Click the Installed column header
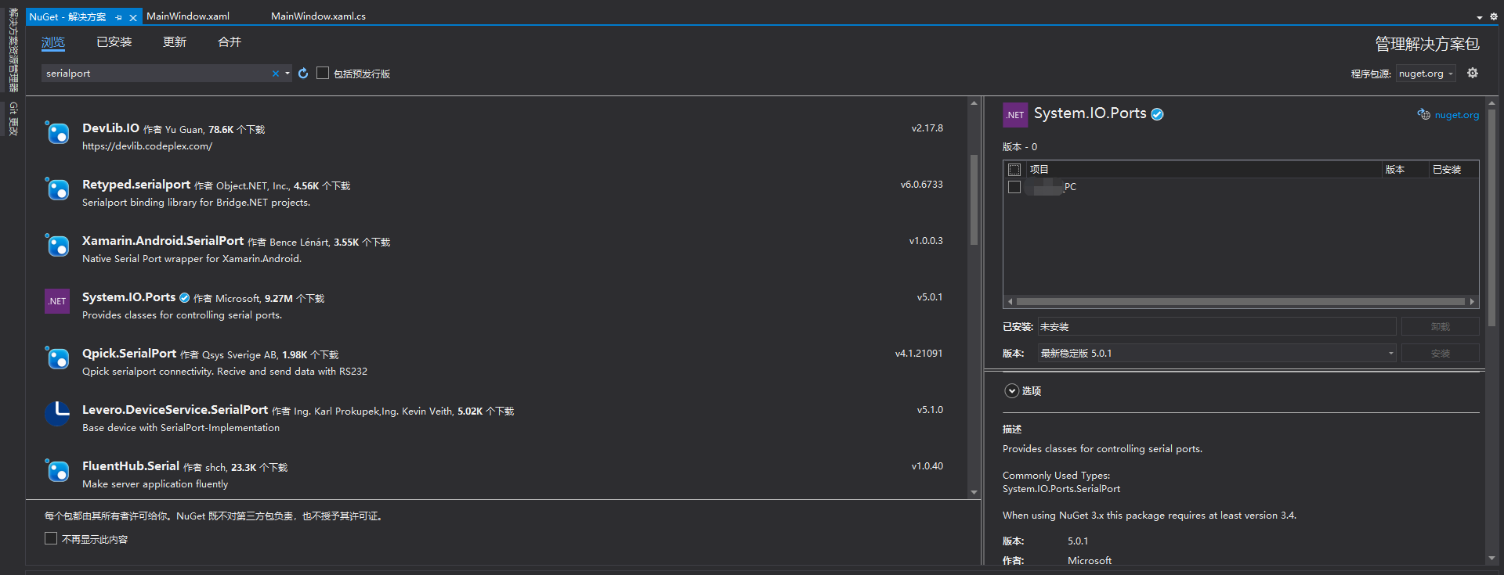The width and height of the screenshot is (1504, 575). [1453, 169]
